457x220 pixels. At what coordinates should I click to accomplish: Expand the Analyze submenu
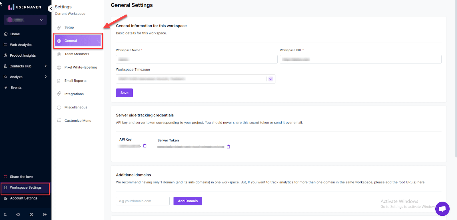[46, 77]
